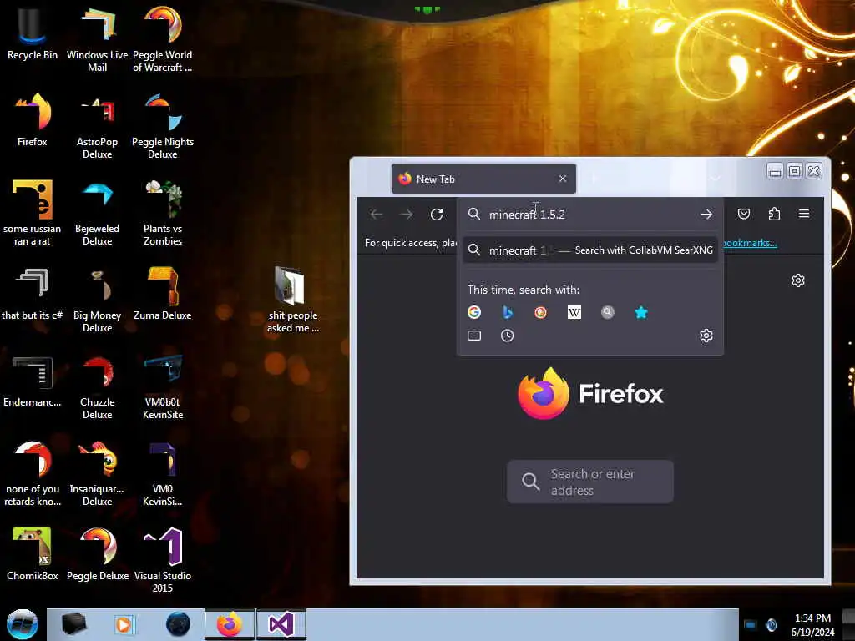Personalize New Tab gear icon
Viewport: 855px width, 641px height.
point(797,280)
